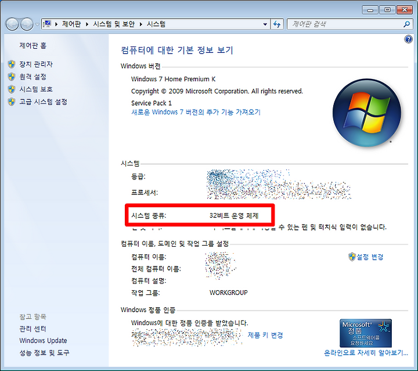
Task: Select 제어판 in the address breadcrumb
Action: coord(71,24)
